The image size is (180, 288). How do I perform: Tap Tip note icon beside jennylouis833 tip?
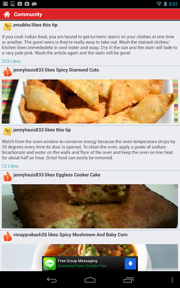[x=7, y=131]
